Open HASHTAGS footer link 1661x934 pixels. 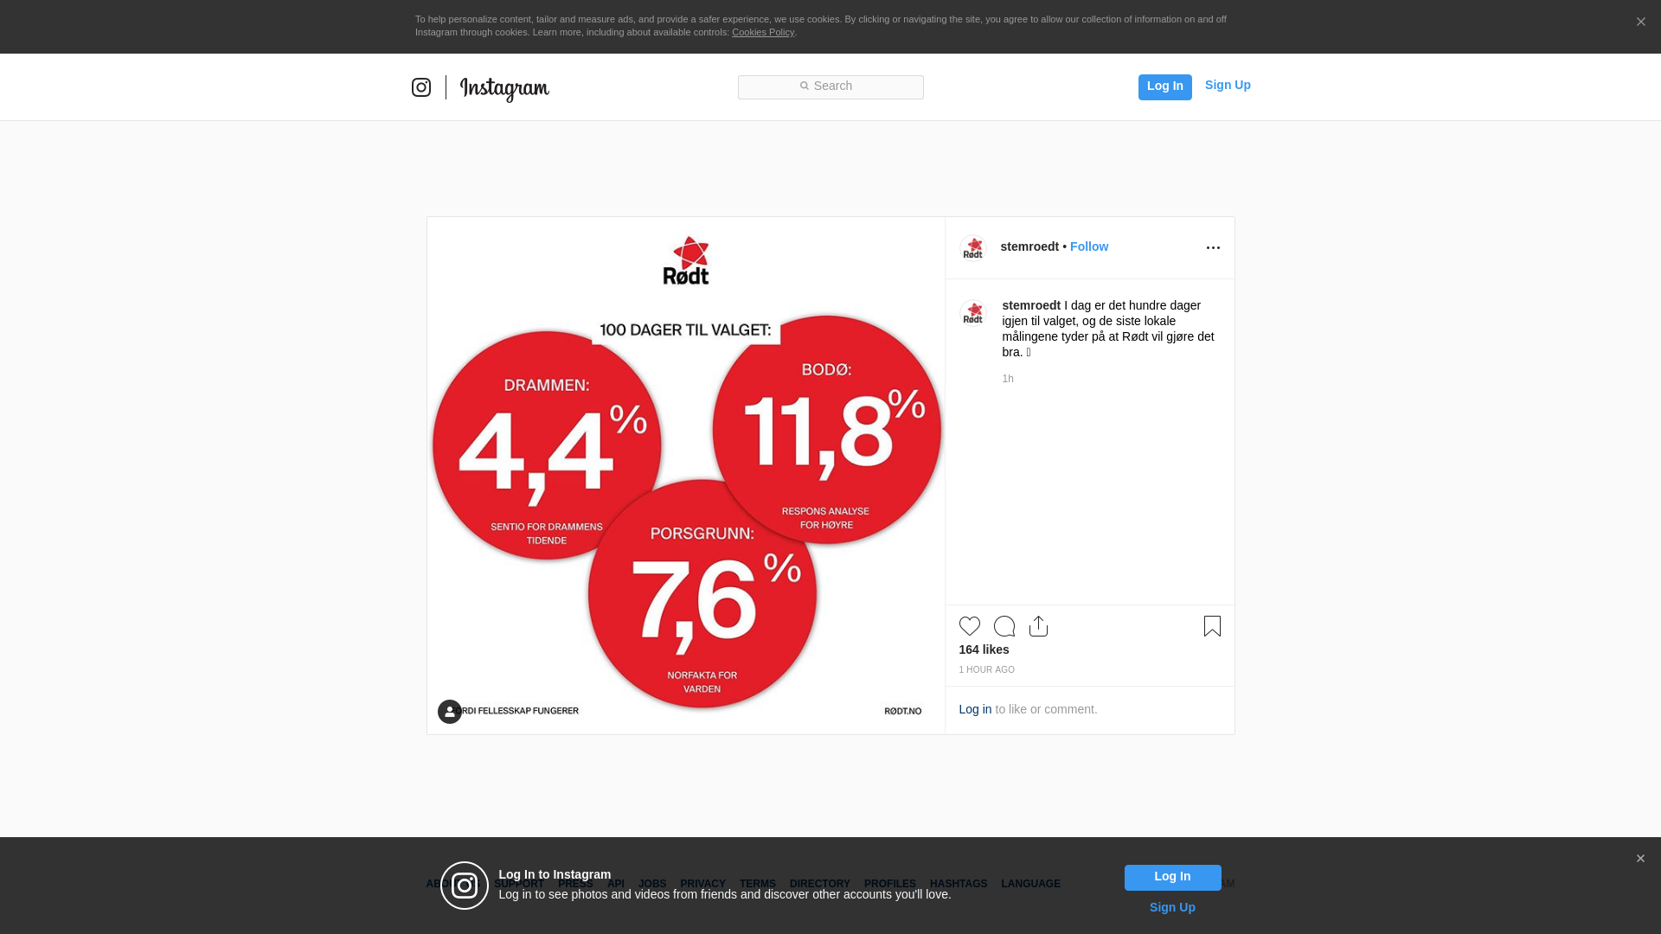958,884
